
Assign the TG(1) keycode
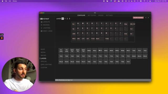pos(139,50)
